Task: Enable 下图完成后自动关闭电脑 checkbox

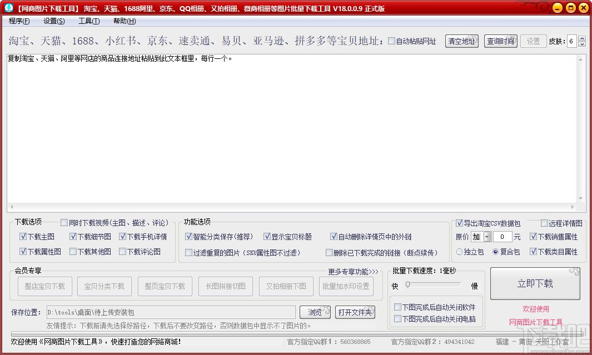Action: tap(397, 319)
